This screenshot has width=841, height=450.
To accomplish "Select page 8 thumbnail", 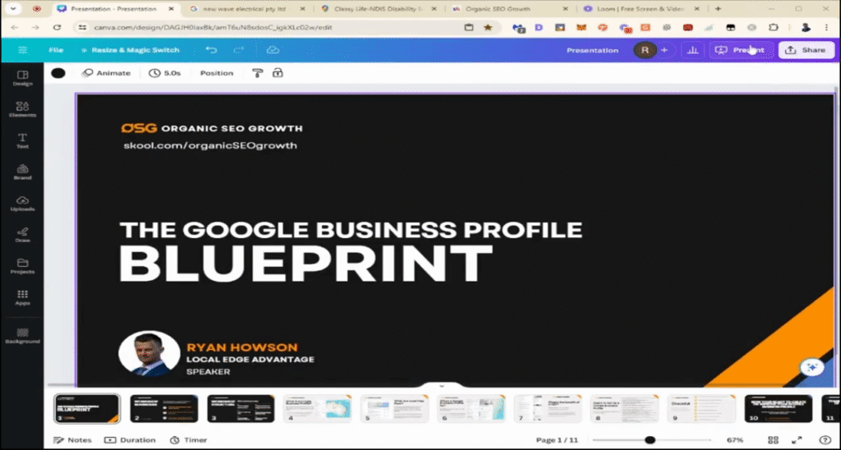I will point(624,409).
